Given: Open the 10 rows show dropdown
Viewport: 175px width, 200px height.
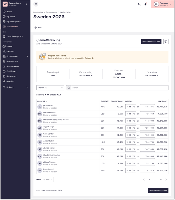Looking at the screenshot, I should (x=48, y=179).
